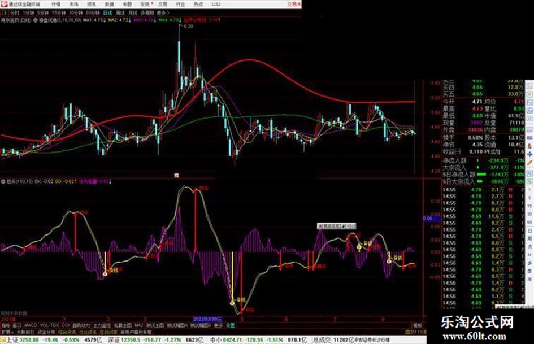534x344 pixels.
Task: Select the 日线 period in top bar
Action: pyautogui.click(x=107, y=13)
